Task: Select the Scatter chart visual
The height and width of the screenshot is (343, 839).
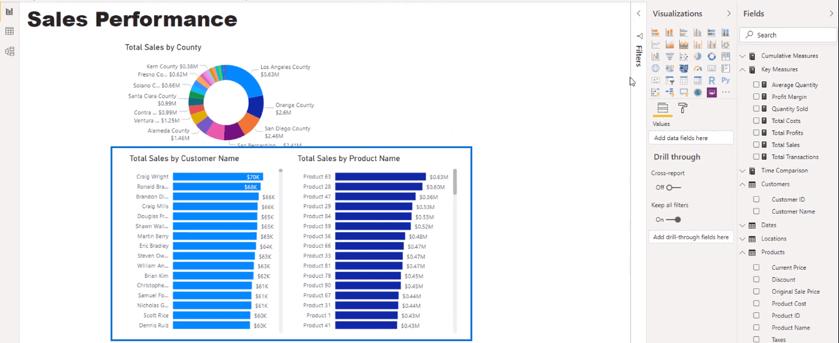Action: point(684,56)
